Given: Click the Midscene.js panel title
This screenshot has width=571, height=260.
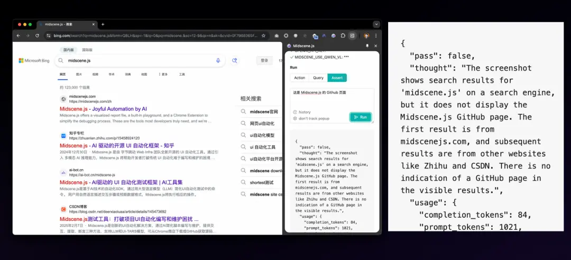Looking at the screenshot, I should click(x=303, y=46).
